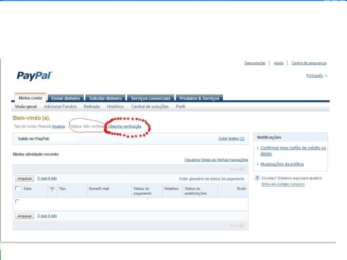Click the flag column header icon
347x260 pixels.
52,189
